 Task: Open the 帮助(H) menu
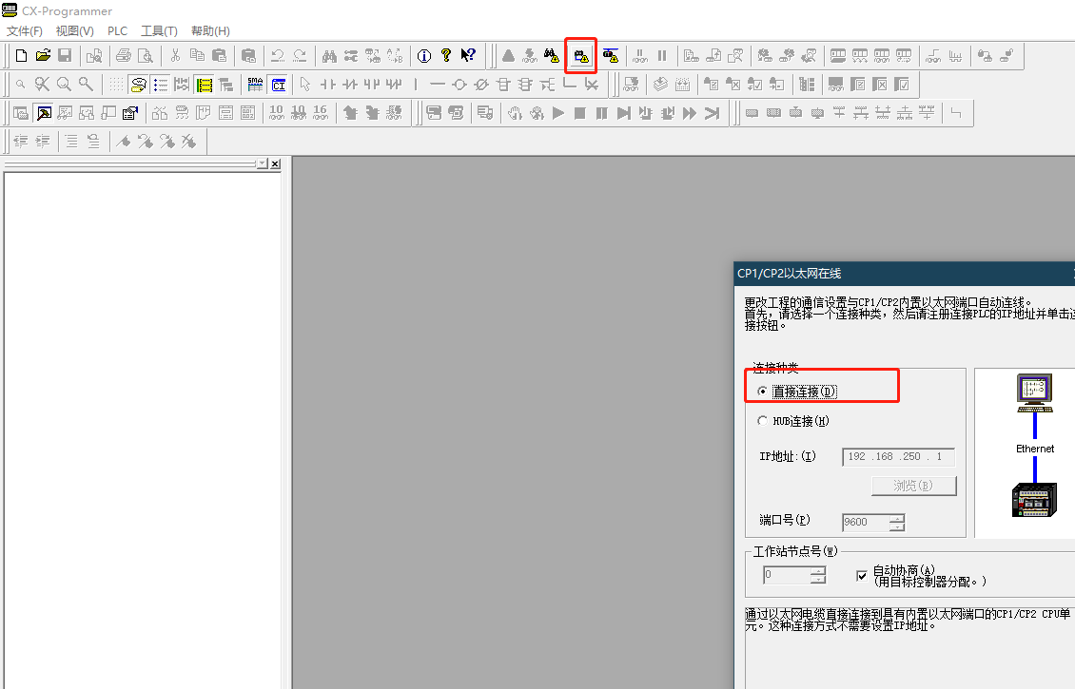(x=210, y=30)
